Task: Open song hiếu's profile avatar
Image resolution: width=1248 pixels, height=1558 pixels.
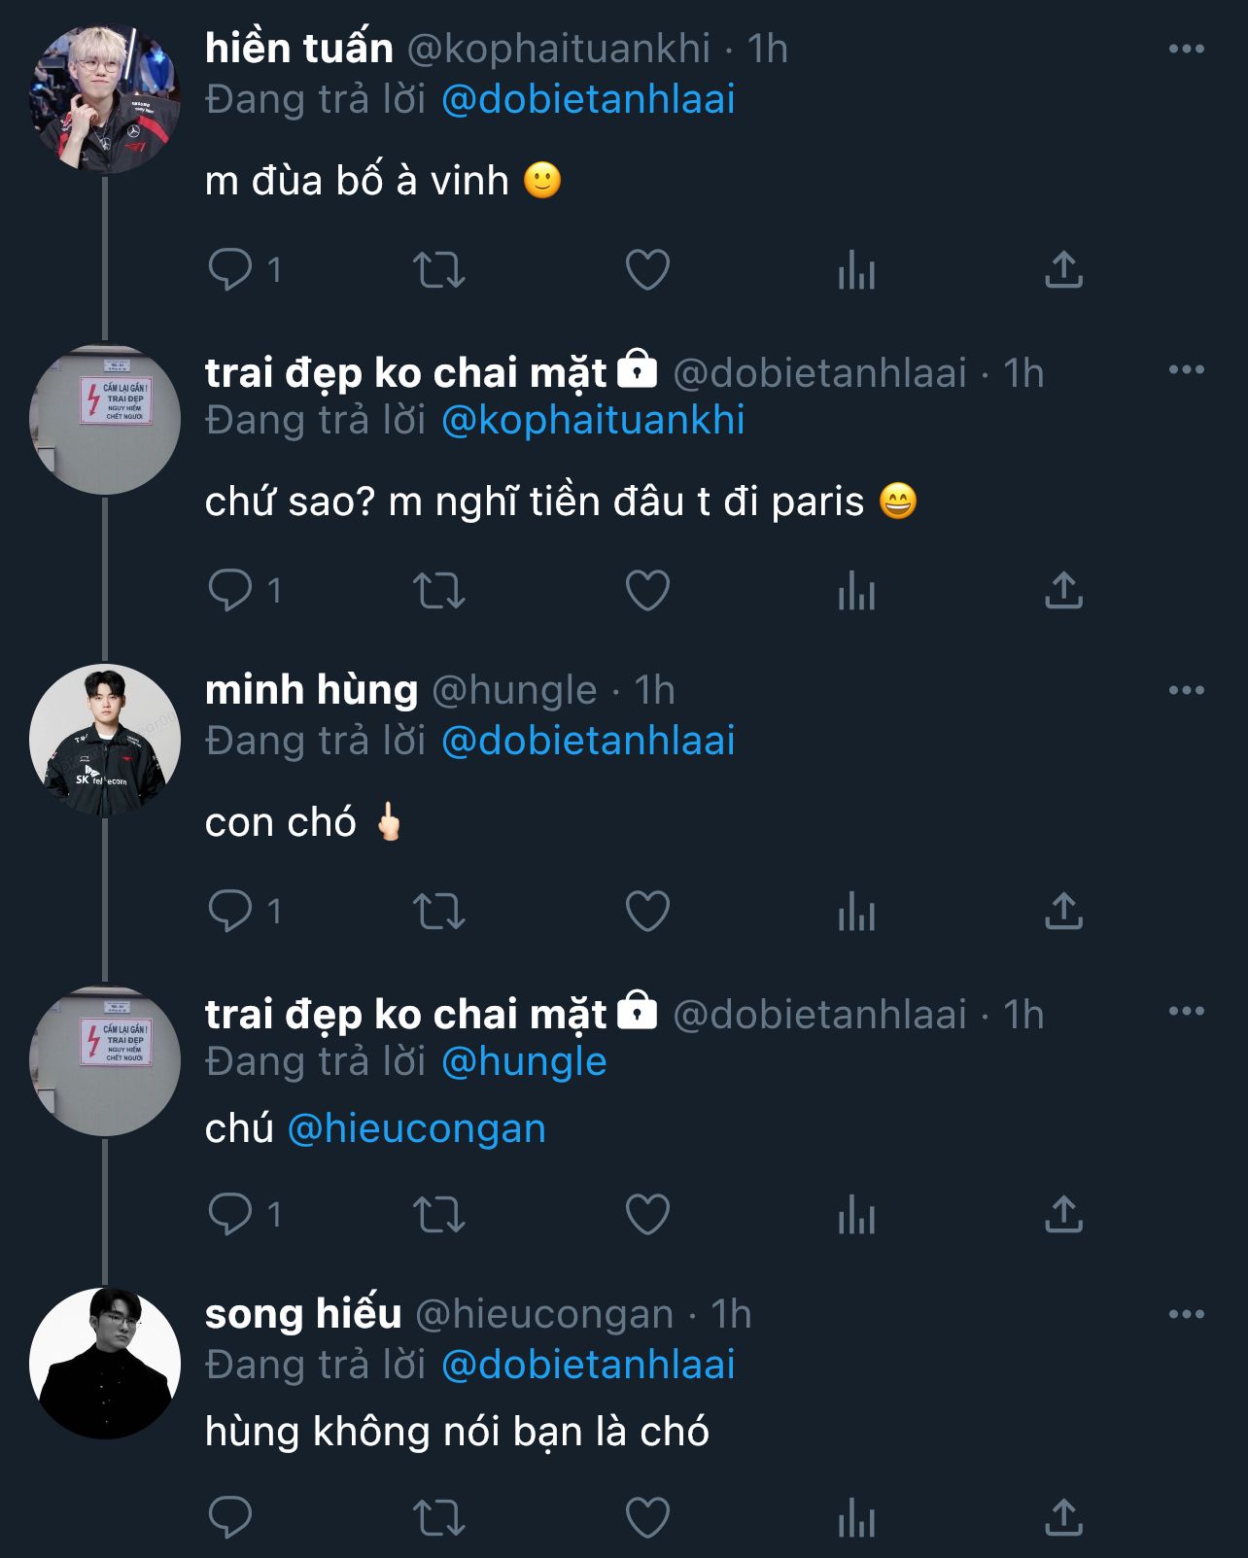Action: [x=105, y=1364]
